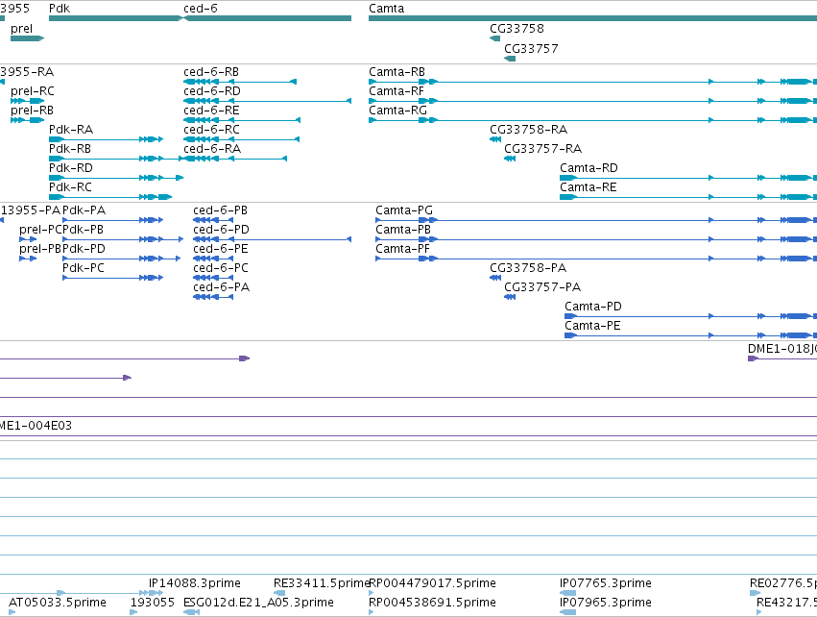Click the Camta-PB protein label
The width and height of the screenshot is (817, 617).
tap(403, 230)
